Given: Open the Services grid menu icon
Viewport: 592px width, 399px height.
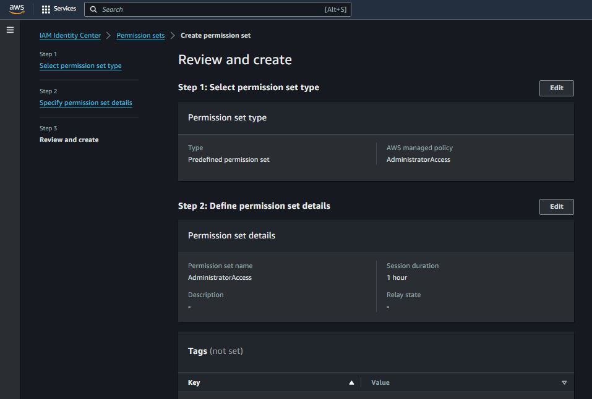Looking at the screenshot, I should [46, 9].
